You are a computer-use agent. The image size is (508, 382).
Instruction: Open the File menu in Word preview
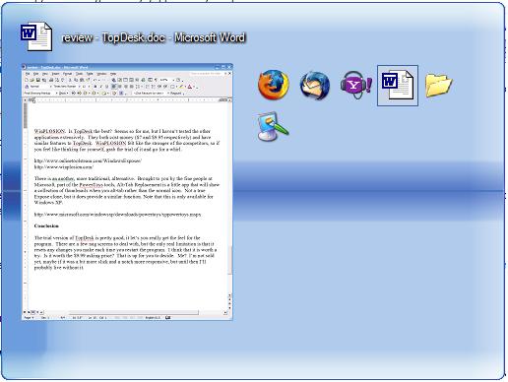coord(28,74)
